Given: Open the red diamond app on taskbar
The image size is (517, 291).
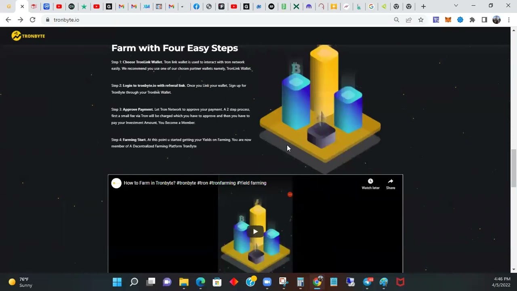Looking at the screenshot, I should coord(234,282).
